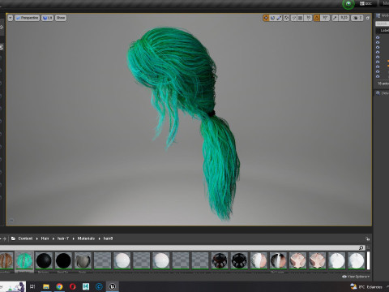
Task: Expand arrow after Hair breadcrumb
Action: [x=53, y=238]
